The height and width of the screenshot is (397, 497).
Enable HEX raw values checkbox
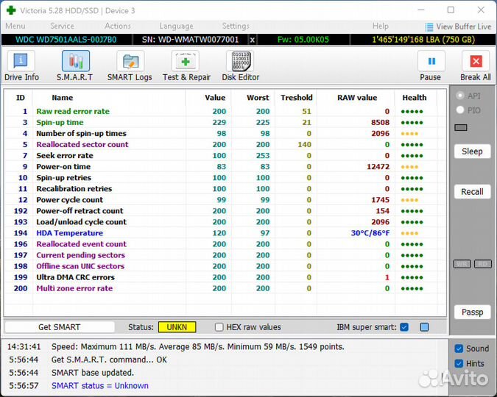pos(219,327)
